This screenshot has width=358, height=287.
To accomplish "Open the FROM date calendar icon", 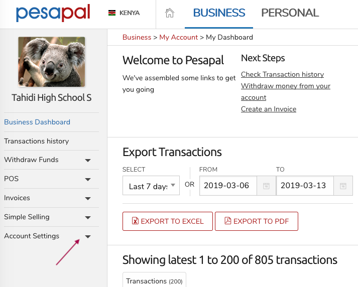I will point(266,186).
